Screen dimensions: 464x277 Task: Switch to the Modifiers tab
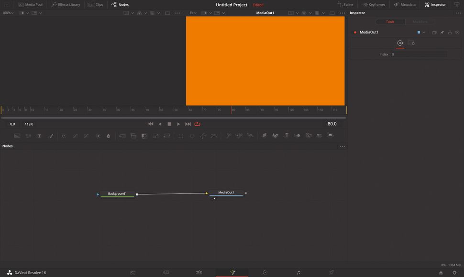[420, 21]
